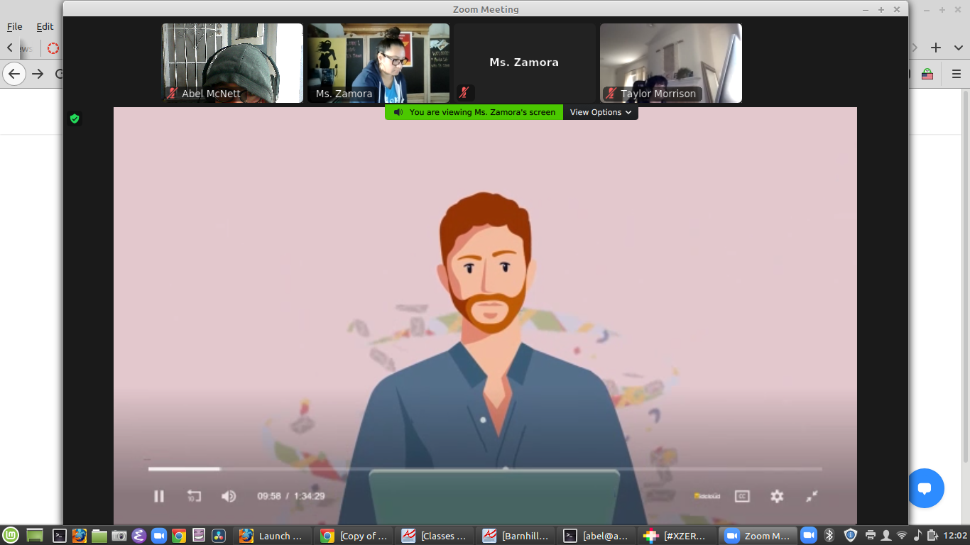Open the user account tray applet
Image resolution: width=970 pixels, height=545 pixels.
coord(886,535)
